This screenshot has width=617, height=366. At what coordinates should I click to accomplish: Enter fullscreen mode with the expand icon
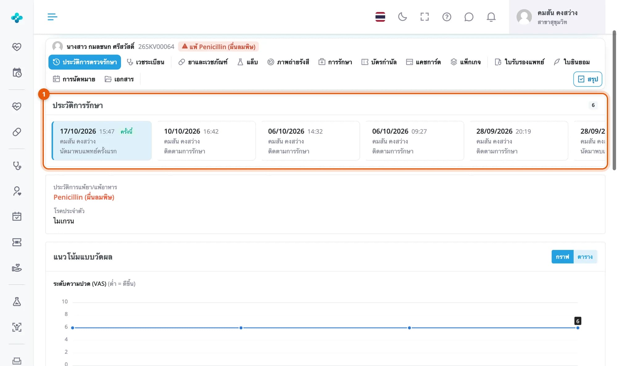(424, 17)
